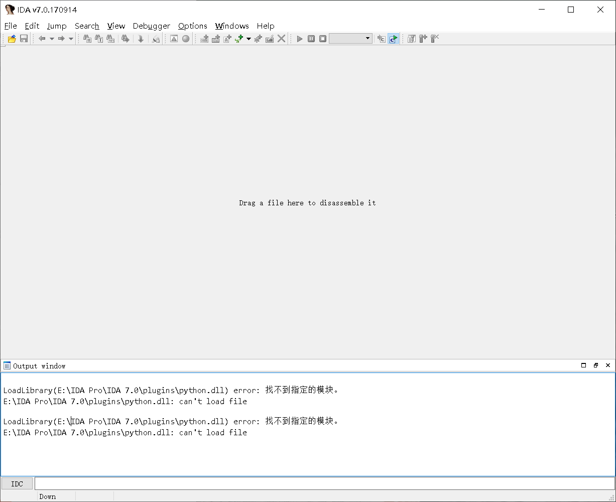
Task: Open the Options menu
Action: pyautogui.click(x=193, y=26)
